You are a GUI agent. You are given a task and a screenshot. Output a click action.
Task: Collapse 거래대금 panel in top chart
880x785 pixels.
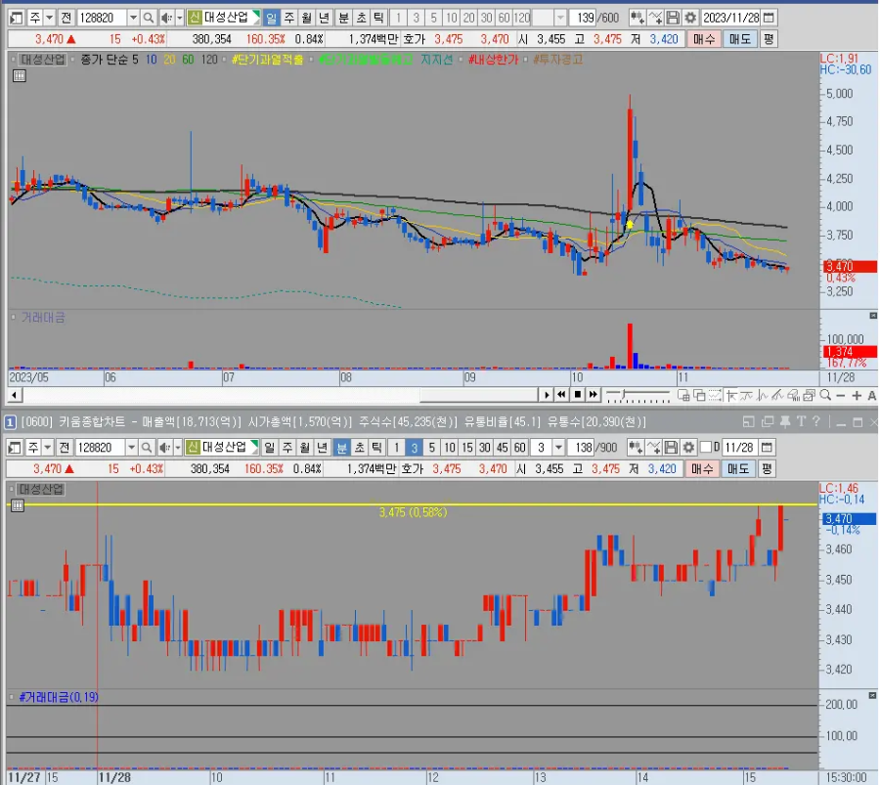pyautogui.click(x=873, y=316)
